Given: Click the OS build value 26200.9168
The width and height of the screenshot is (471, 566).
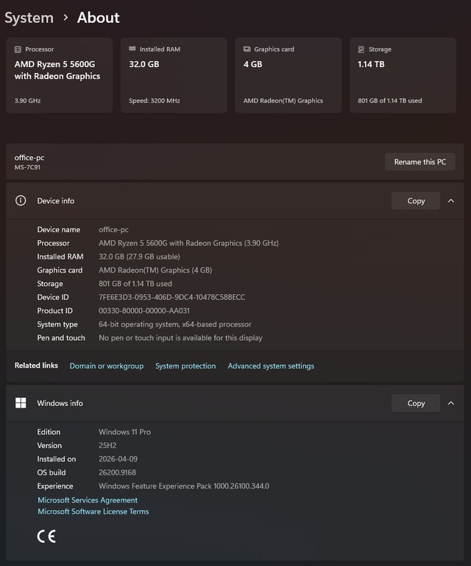Looking at the screenshot, I should coord(117,472).
